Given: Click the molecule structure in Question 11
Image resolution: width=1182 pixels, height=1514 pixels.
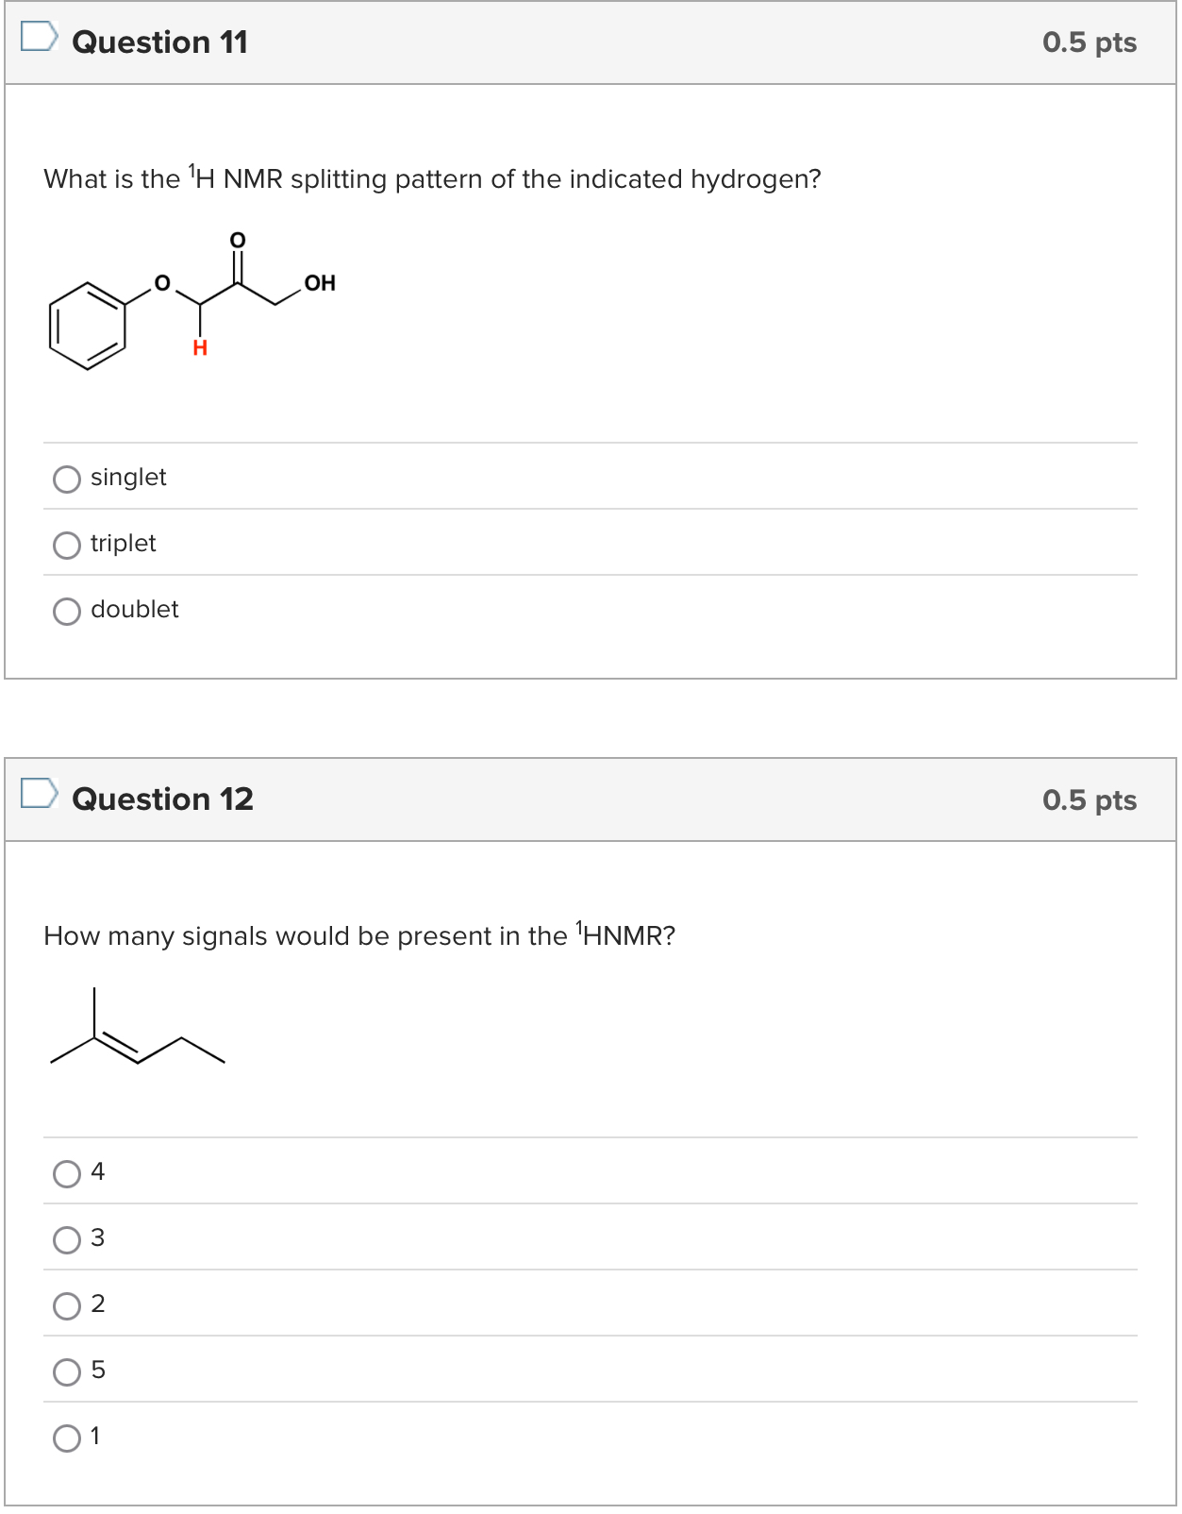Looking at the screenshot, I should click(x=189, y=302).
